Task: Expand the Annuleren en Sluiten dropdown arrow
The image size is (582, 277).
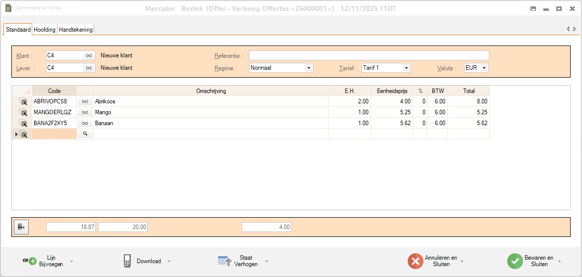Action: pos(462,262)
